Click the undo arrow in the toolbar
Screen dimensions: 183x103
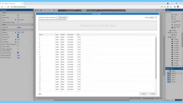pos(45,10)
